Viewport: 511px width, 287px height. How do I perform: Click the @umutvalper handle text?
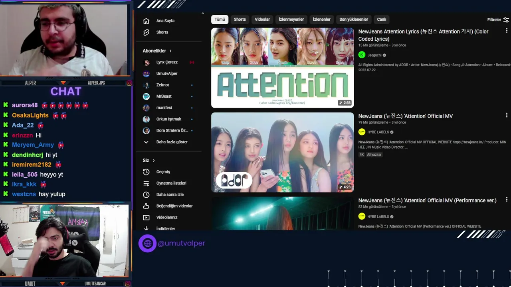181,243
